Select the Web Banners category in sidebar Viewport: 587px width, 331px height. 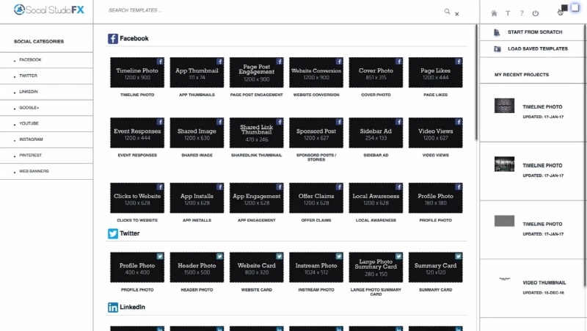[46, 171]
